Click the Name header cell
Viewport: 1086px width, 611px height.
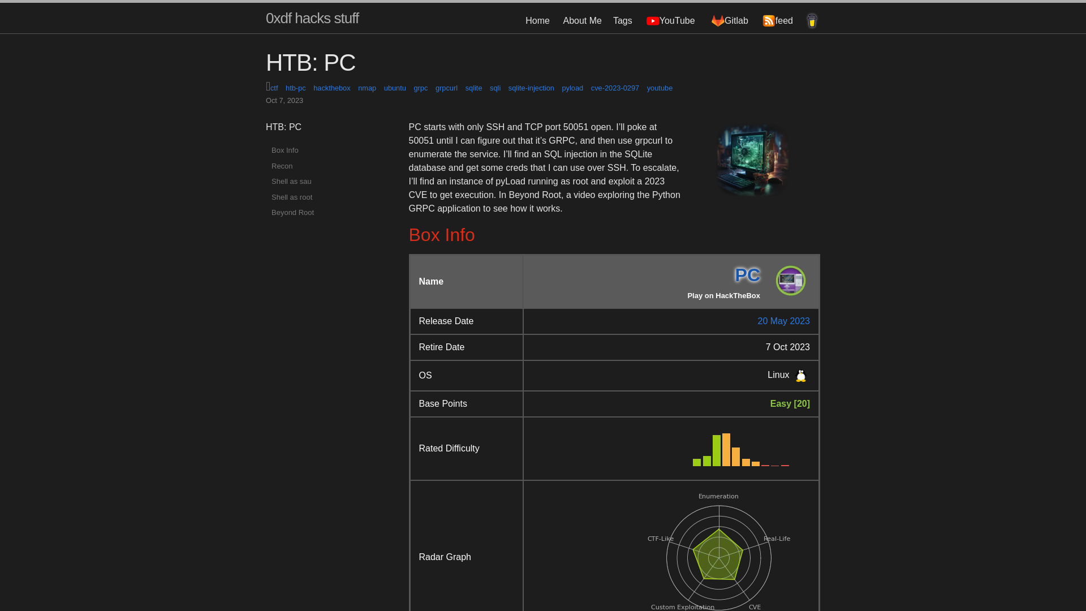pos(467,282)
